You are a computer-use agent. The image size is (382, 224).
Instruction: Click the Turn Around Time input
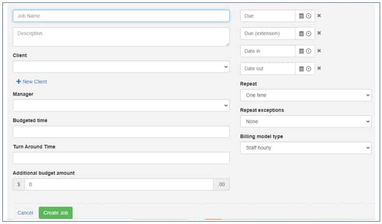tap(121, 159)
